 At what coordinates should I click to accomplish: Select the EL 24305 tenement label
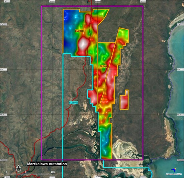click(80, 31)
